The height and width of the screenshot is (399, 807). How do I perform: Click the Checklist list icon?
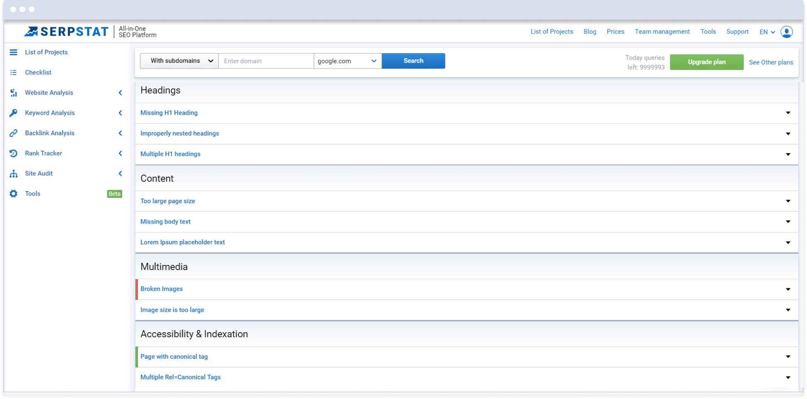[13, 73]
